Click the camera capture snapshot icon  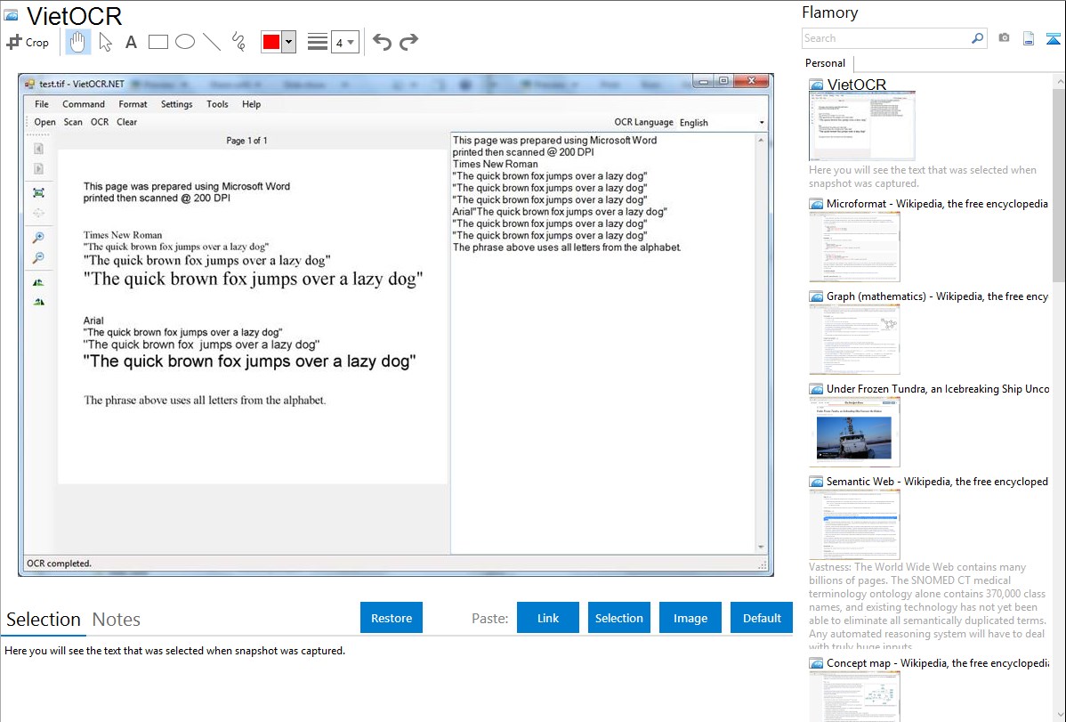(1005, 38)
